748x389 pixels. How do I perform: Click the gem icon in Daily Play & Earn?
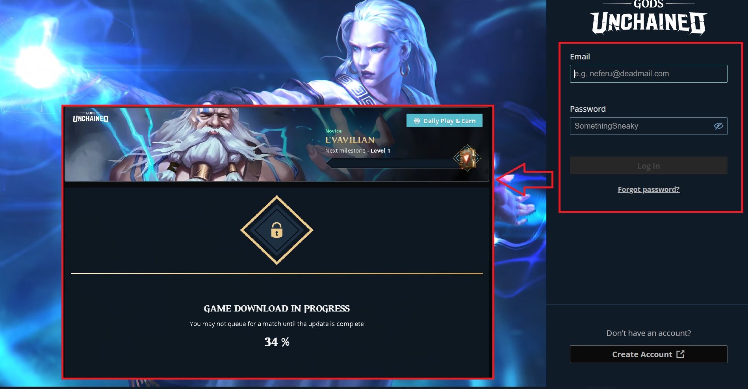coord(417,121)
